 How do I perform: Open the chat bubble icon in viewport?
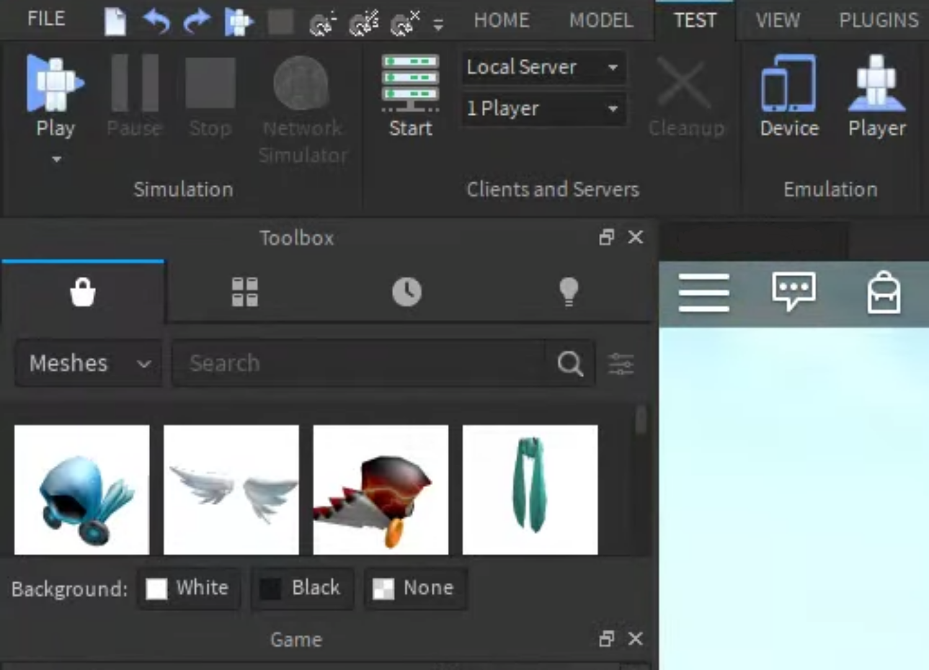pos(794,291)
